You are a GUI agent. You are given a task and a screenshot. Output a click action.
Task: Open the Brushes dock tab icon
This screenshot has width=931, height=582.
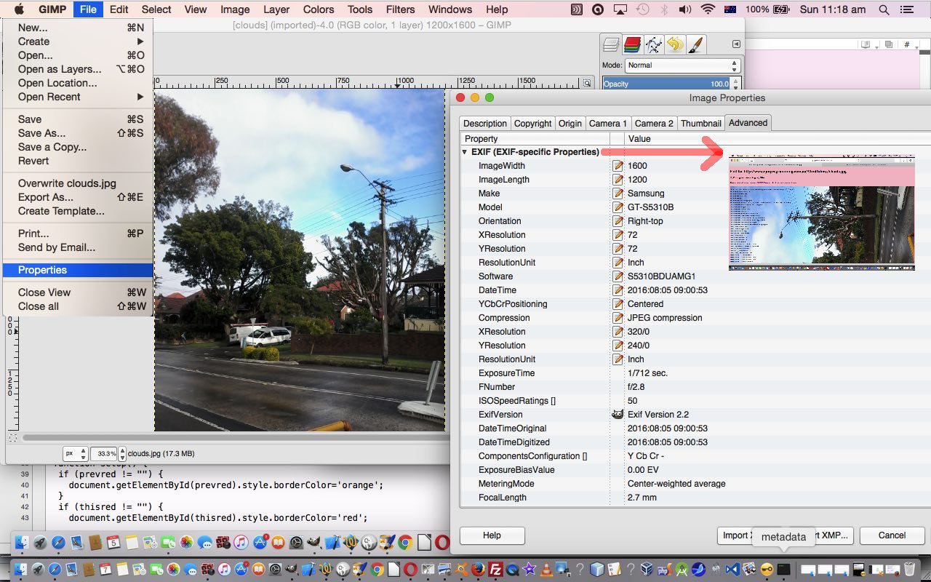[695, 45]
